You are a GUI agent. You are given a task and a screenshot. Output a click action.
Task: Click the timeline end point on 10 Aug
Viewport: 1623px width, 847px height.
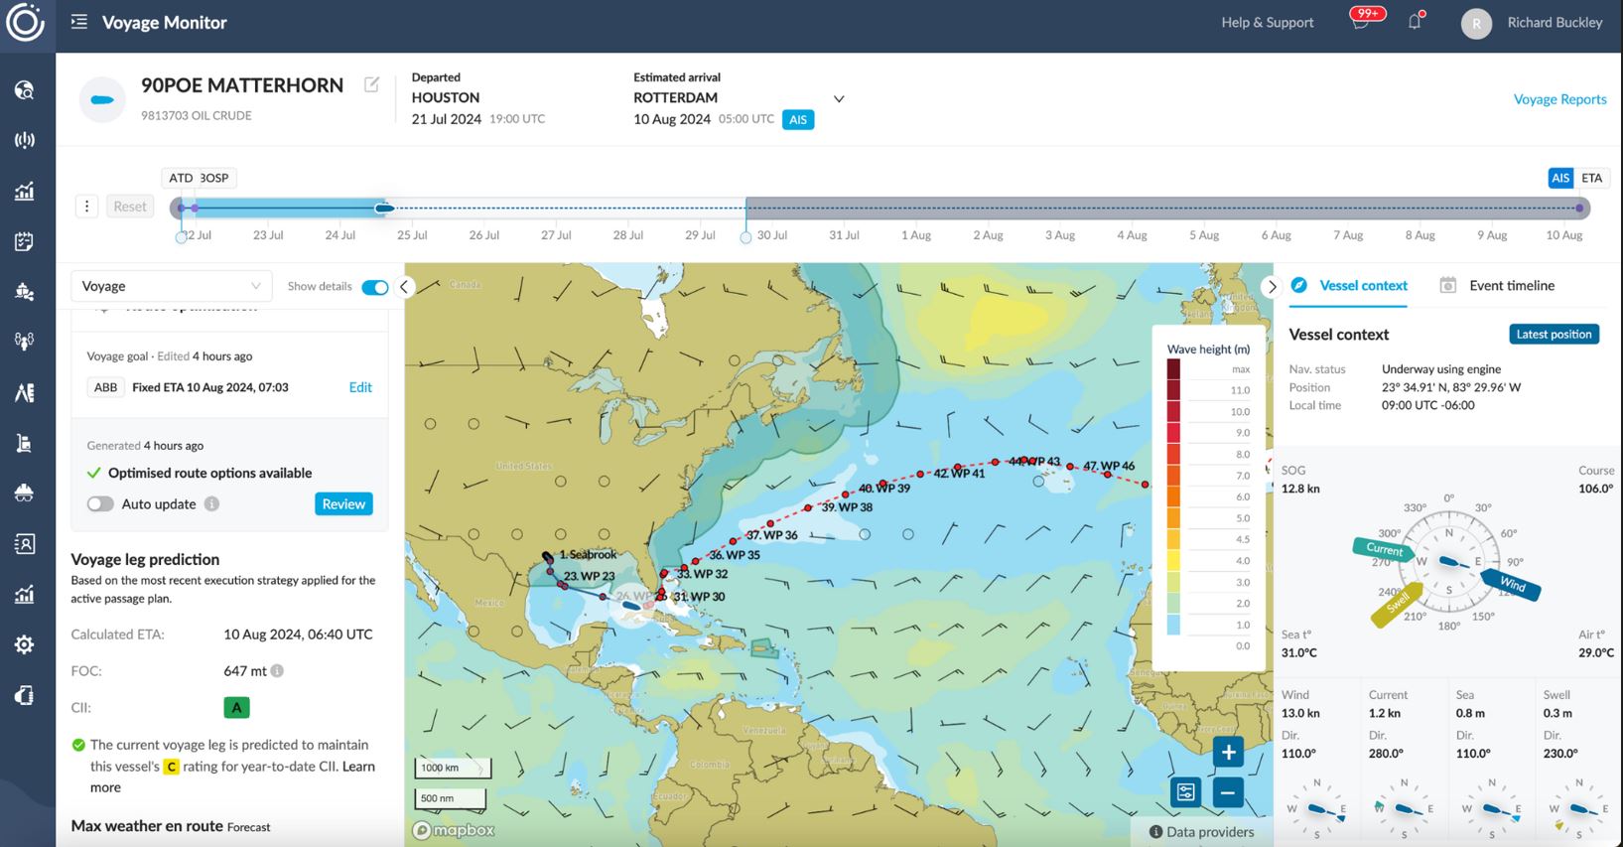point(1579,209)
